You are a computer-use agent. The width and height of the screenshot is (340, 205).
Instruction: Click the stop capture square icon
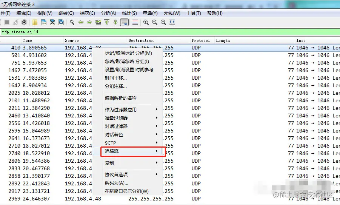click(x=7, y=22)
